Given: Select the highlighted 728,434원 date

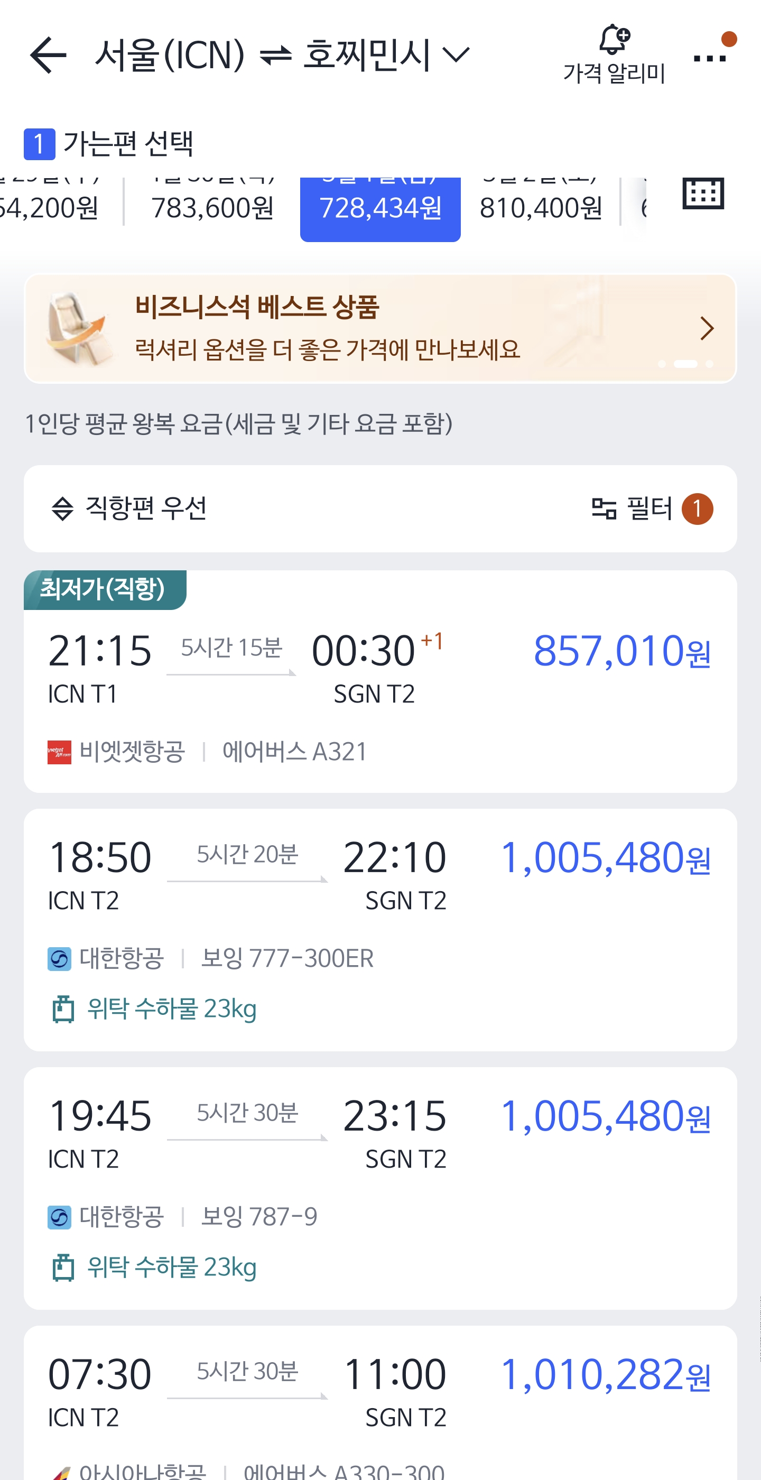Looking at the screenshot, I should (380, 208).
